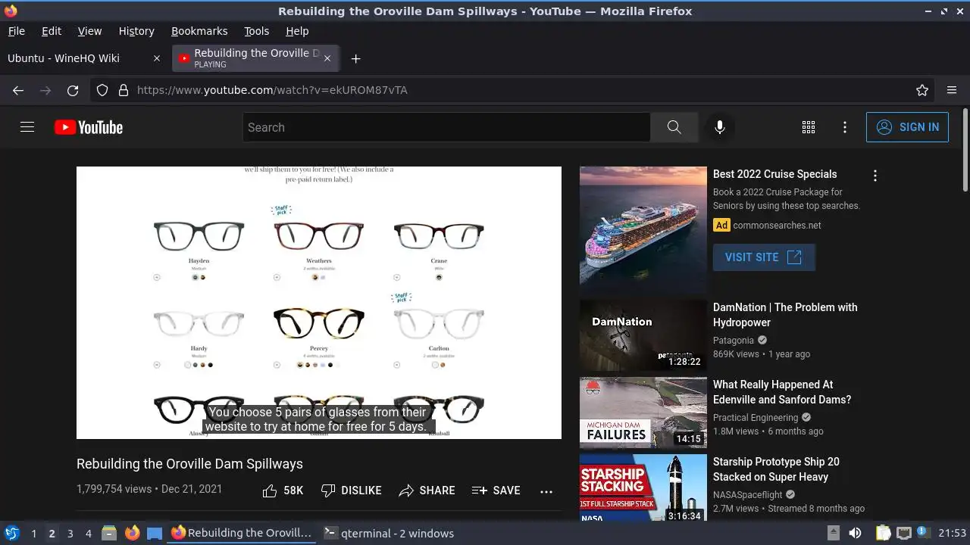This screenshot has height=545, width=970.
Task: Close the Oroville Dam YouTube tab
Action: tap(327, 58)
